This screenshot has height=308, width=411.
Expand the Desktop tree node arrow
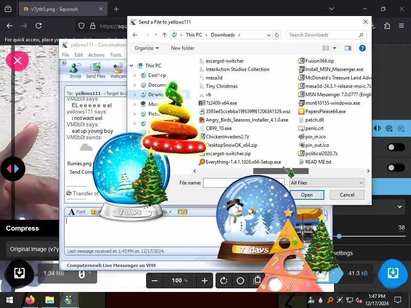(x=135, y=75)
